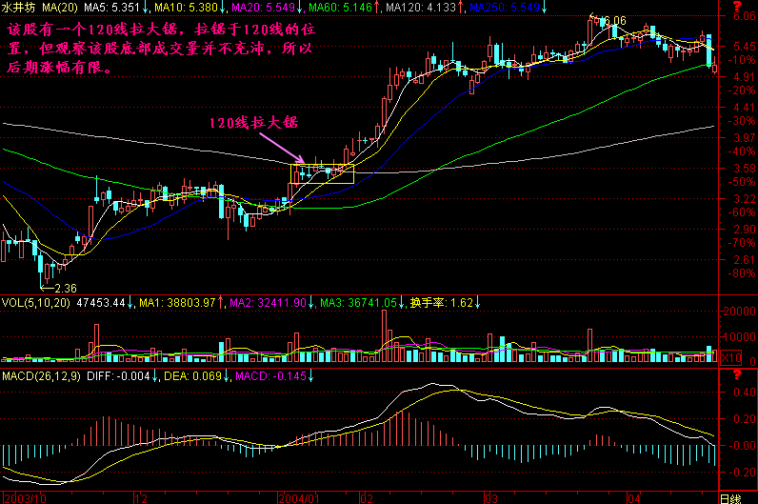Click the 2003/10 date on time axis

pyautogui.click(x=26, y=498)
